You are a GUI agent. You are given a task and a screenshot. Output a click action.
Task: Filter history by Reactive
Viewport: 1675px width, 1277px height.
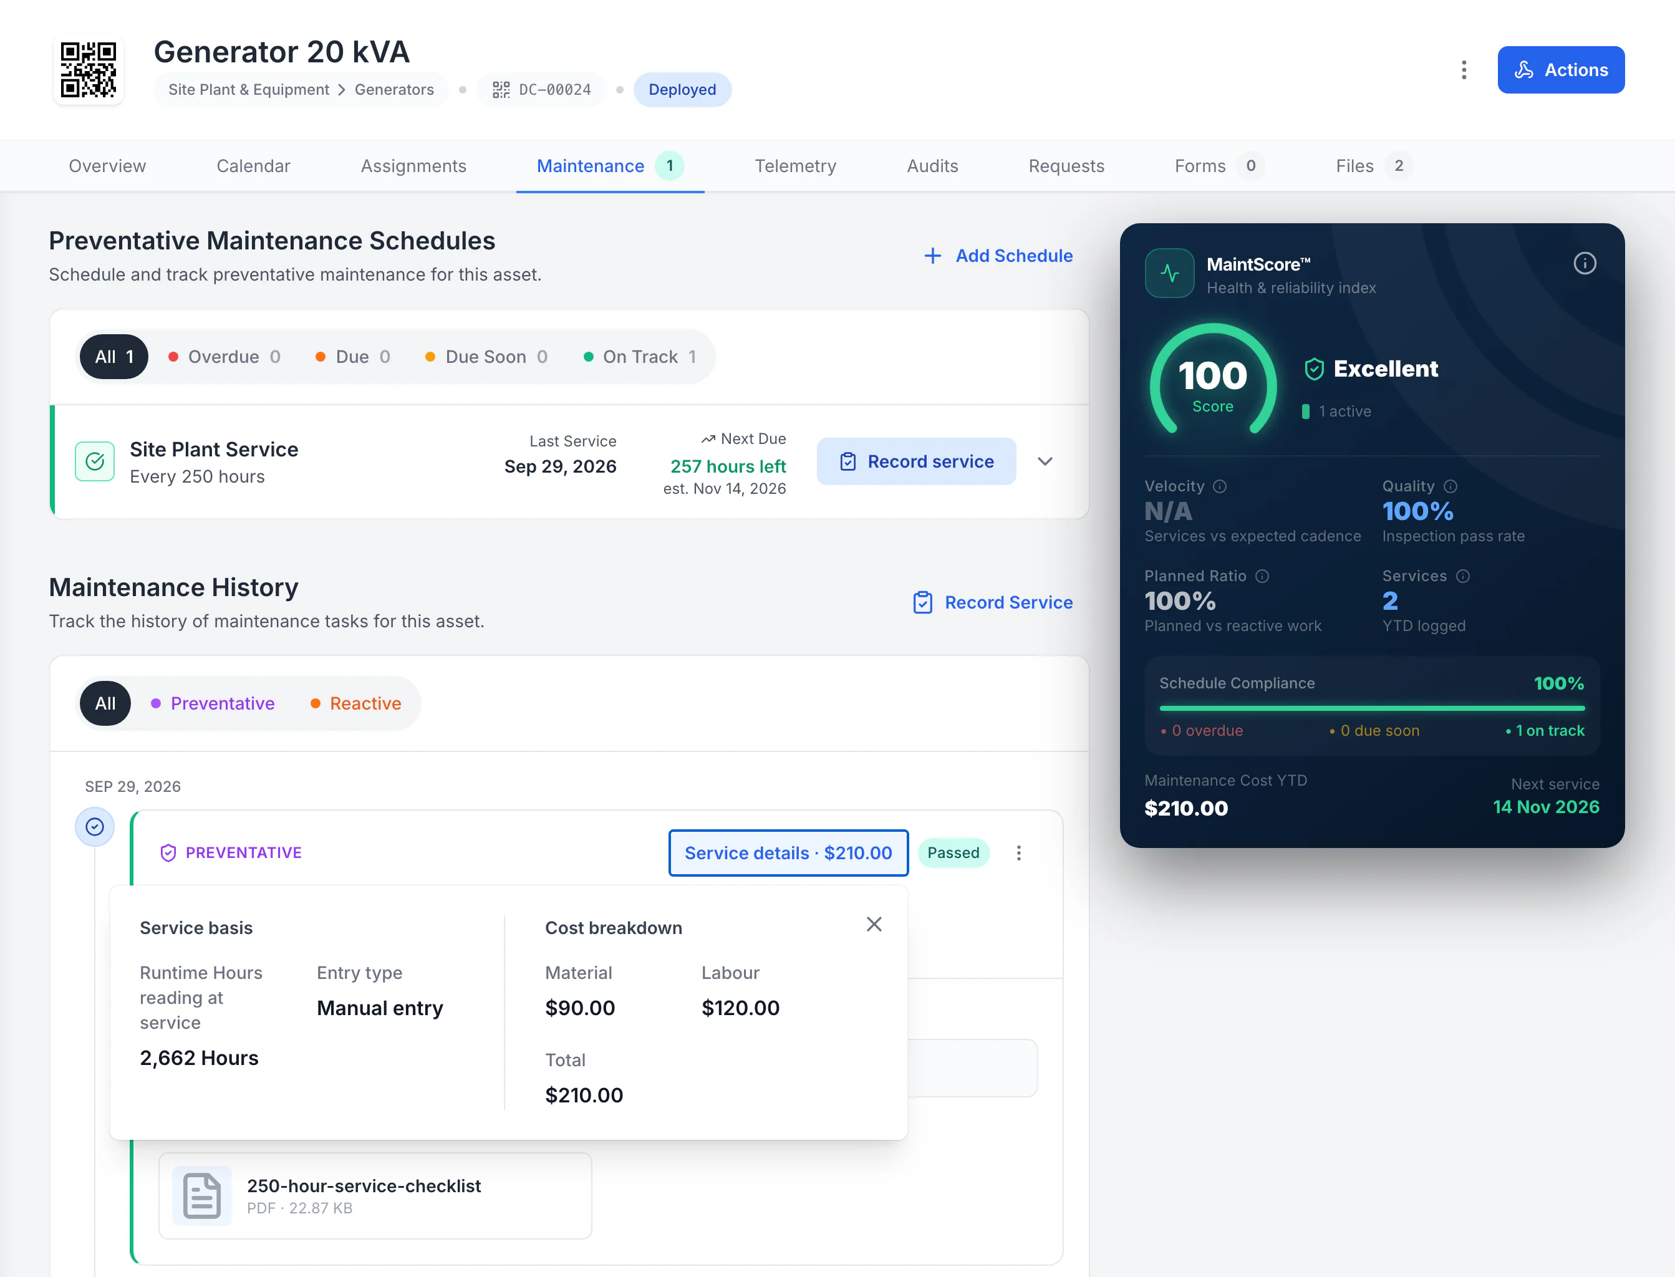tap(355, 703)
